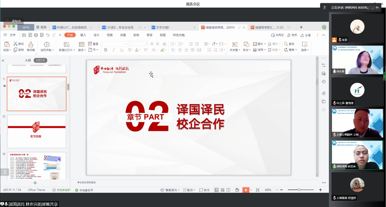Screen dimensions: 386x207
Task: Open the Insert (插入) ribbon tab
Action: (83, 35)
